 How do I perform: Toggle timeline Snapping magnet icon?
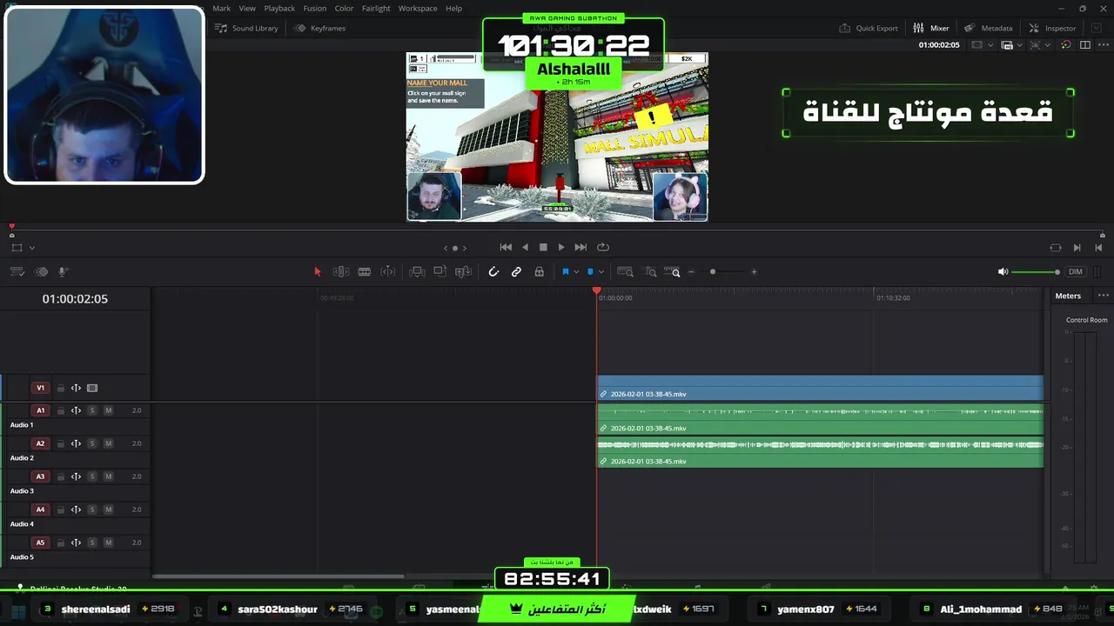tap(493, 272)
